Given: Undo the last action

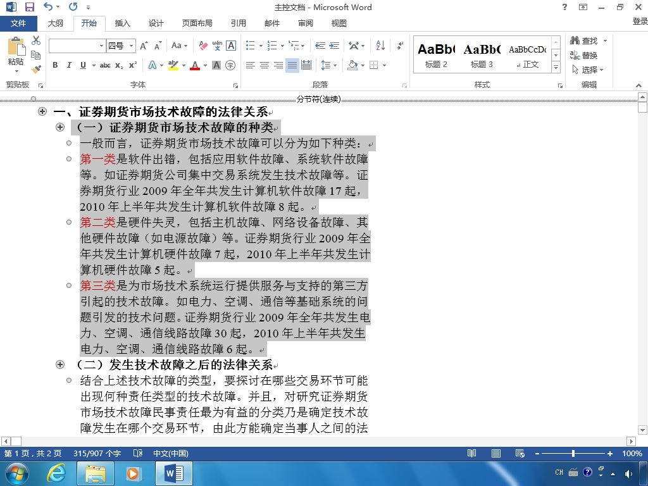Looking at the screenshot, I should pyautogui.click(x=48, y=7).
